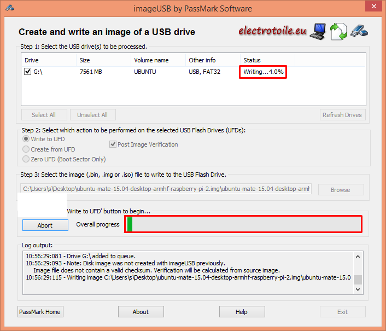Click the 'Log output:' label

(37, 245)
